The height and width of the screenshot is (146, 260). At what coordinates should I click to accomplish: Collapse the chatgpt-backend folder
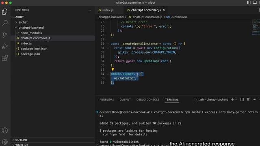[16, 28]
